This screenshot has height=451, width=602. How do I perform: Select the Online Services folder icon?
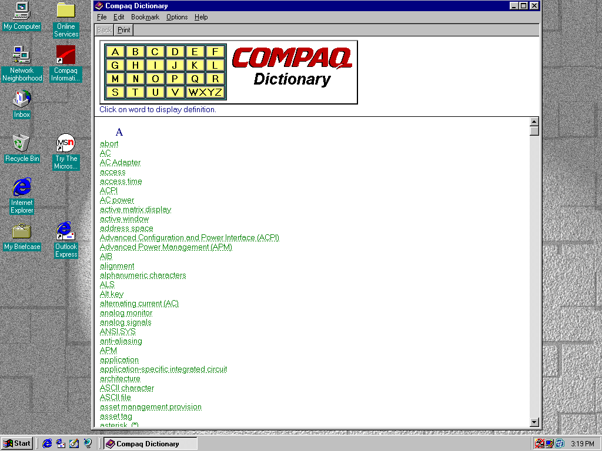pos(66,20)
